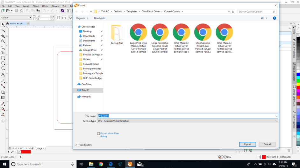300x168 pixels.
Task: Select OneDrive in navigation pane
Action: (x=86, y=84)
